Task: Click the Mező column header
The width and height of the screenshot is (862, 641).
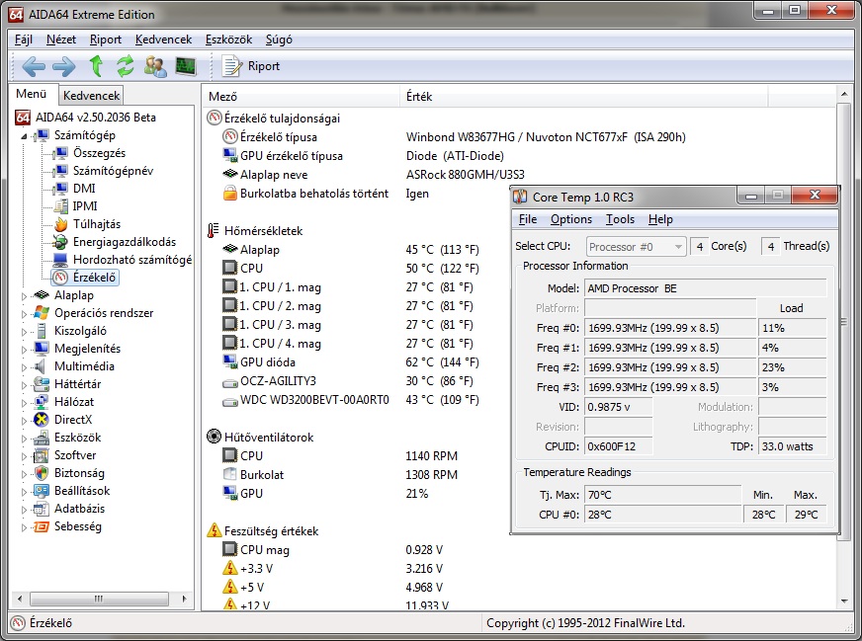Action: pos(301,97)
